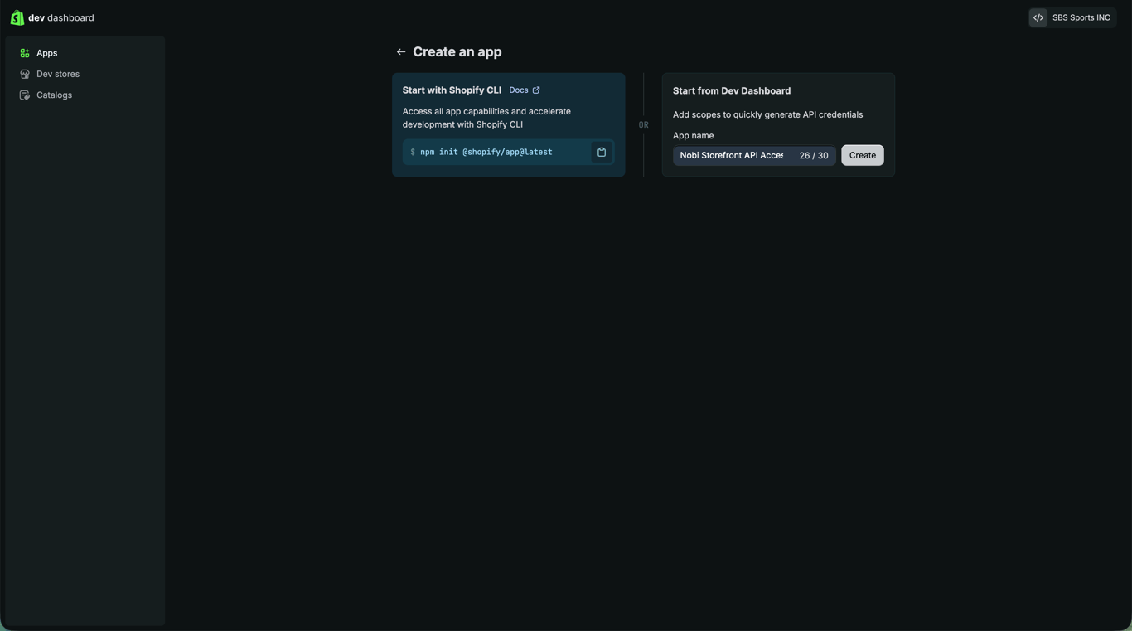Screen dimensions: 1132x631
Task: Click the App name label
Action: click(x=693, y=136)
